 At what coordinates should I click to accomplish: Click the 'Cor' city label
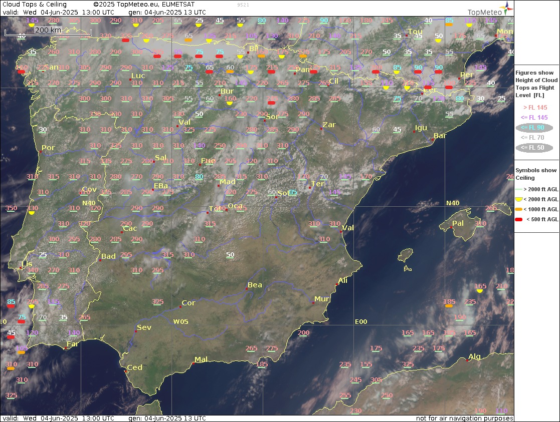point(189,303)
